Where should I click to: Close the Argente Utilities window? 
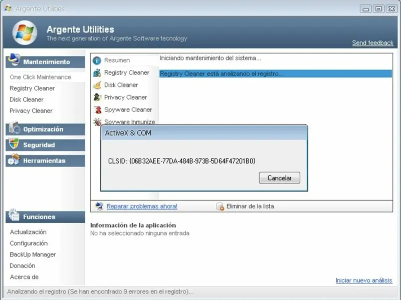coord(392,9)
